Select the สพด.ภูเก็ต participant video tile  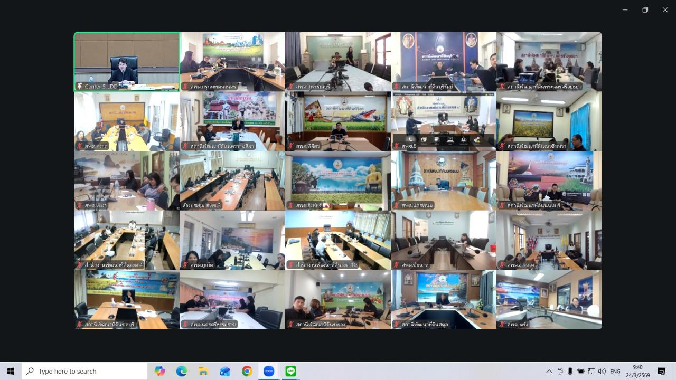tap(232, 240)
